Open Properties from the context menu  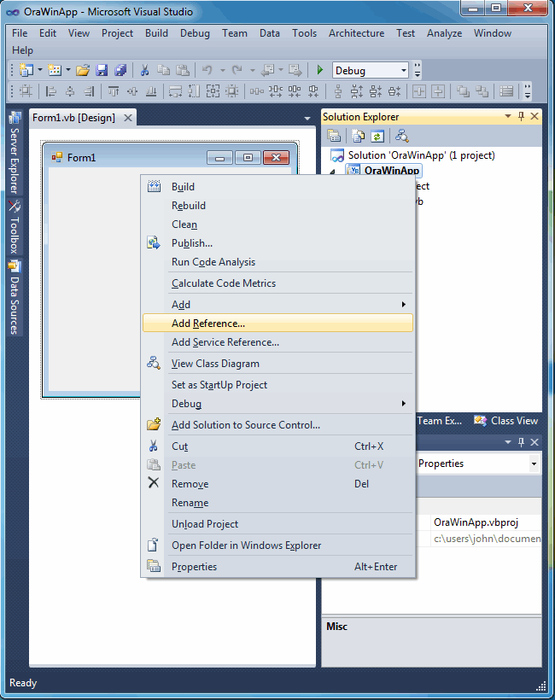[x=277, y=567]
